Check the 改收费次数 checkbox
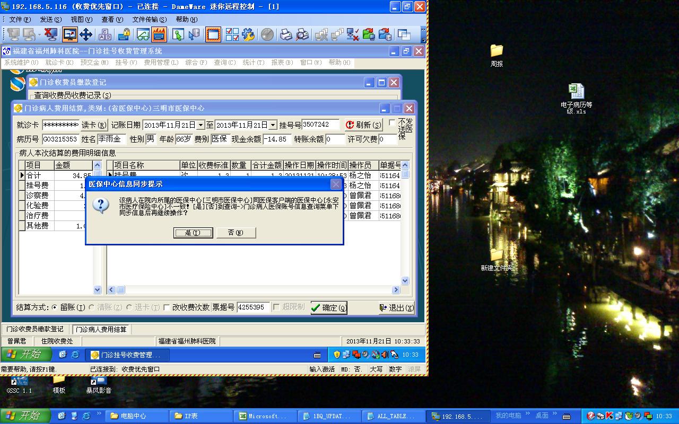 pyautogui.click(x=167, y=307)
